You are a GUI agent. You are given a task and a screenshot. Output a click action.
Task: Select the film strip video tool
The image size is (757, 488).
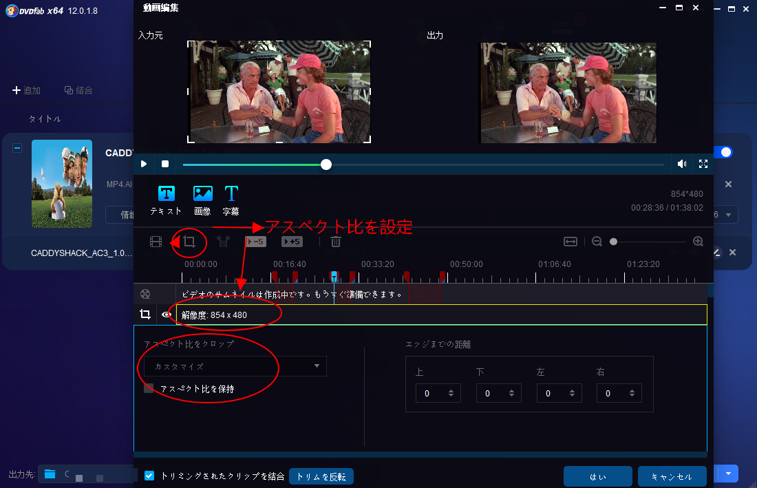[x=156, y=242]
